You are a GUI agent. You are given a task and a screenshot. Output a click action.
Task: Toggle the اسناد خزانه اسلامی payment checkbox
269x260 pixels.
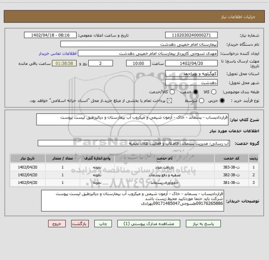click(x=170, y=101)
